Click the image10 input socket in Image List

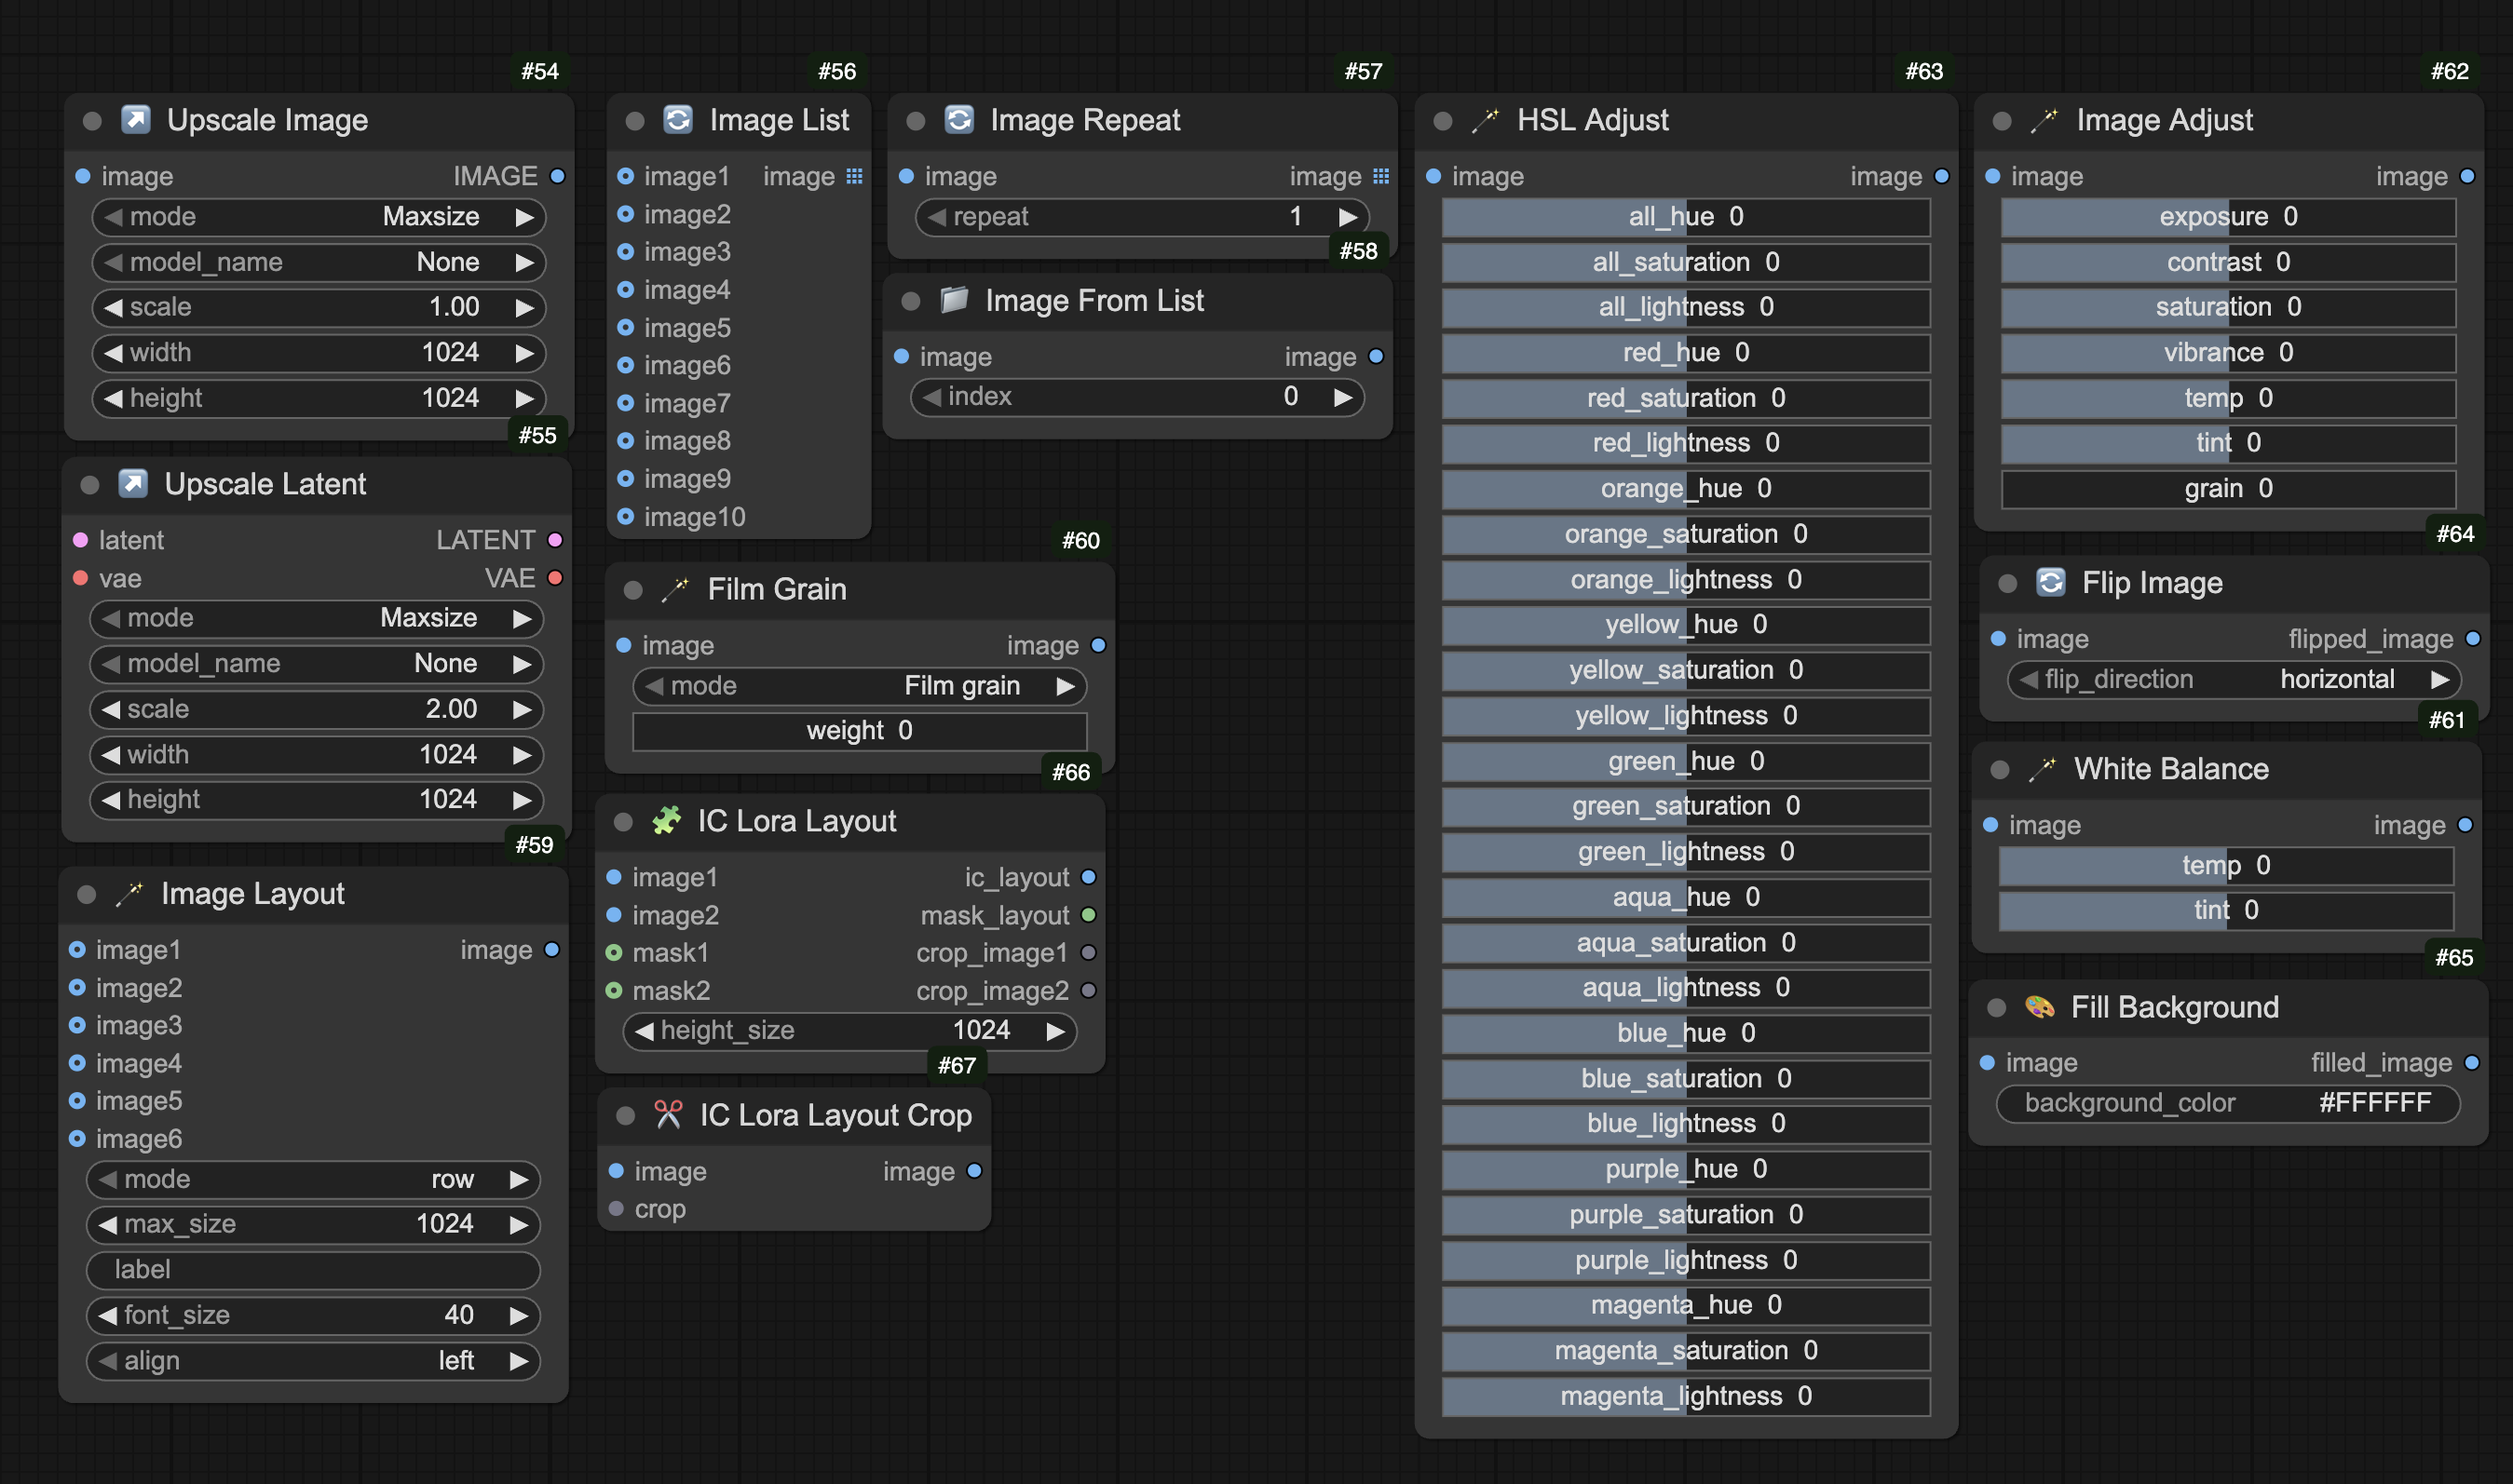625,517
